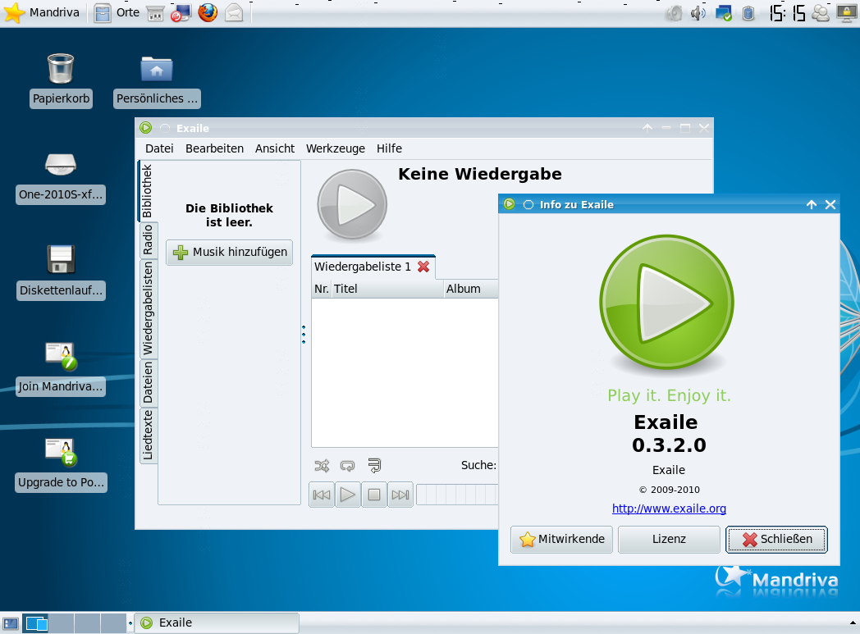The height and width of the screenshot is (634, 860).
Task: Sort playlist by Titel column header
Action: click(x=386, y=289)
